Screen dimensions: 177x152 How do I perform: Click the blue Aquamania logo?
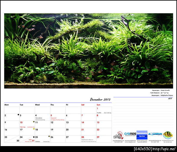coord(142,135)
